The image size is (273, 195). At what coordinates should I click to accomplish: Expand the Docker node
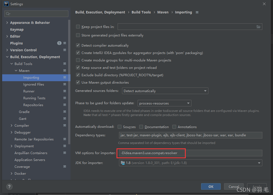(11, 173)
